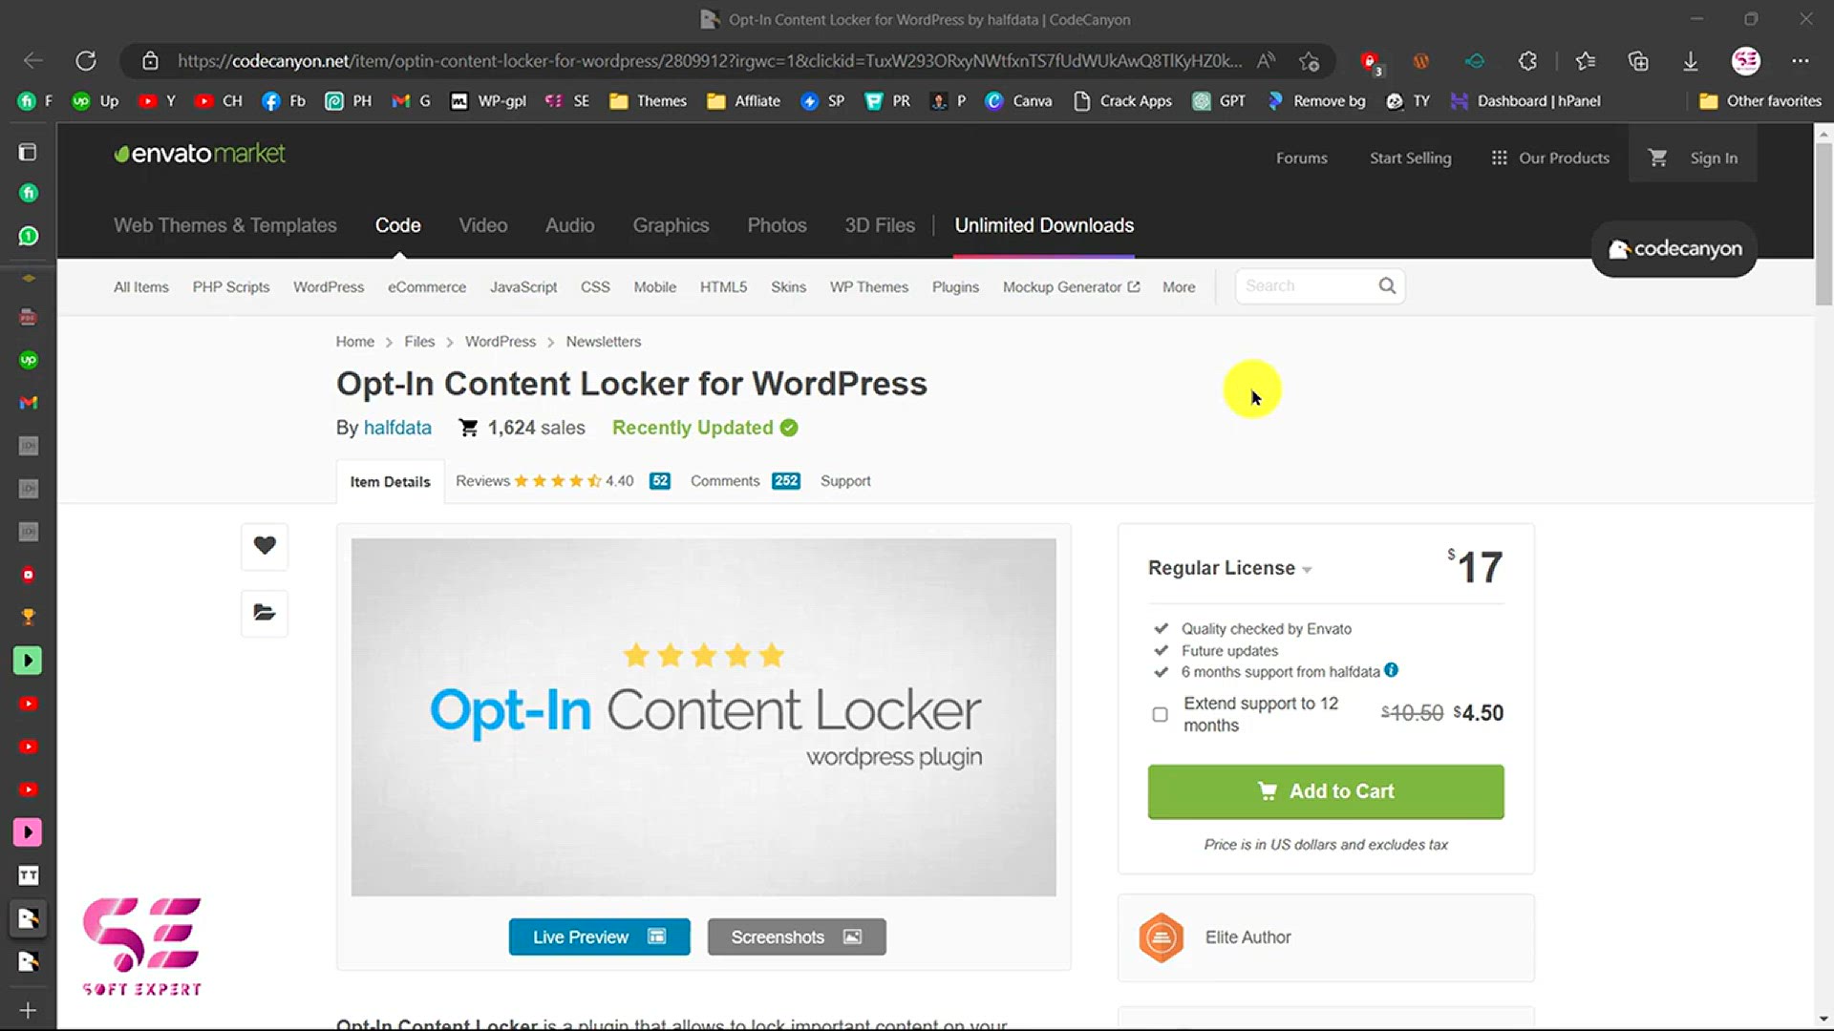The width and height of the screenshot is (1834, 1031).
Task: Open the Dashboard hPanel bookmark
Action: [1525, 101]
